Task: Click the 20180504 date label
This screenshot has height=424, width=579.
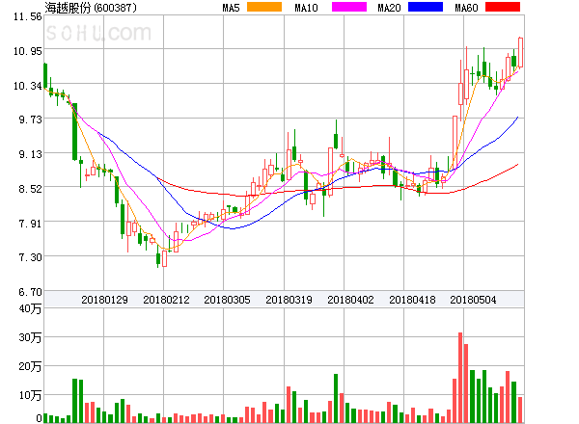Action: [473, 300]
